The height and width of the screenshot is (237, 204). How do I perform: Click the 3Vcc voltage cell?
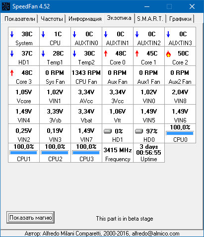tap(118, 95)
